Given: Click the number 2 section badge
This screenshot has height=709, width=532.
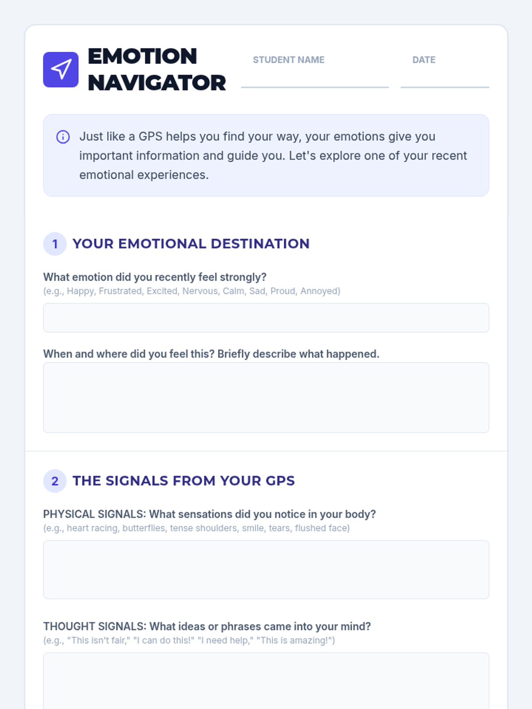Looking at the screenshot, I should (x=55, y=481).
